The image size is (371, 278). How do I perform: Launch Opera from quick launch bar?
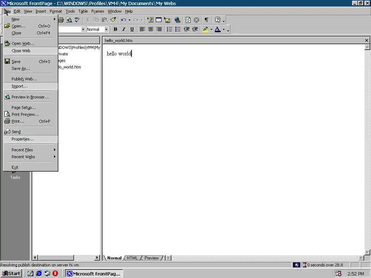(x=55, y=274)
